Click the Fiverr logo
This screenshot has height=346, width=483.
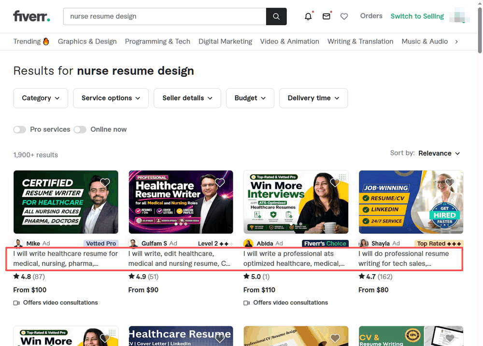31,16
